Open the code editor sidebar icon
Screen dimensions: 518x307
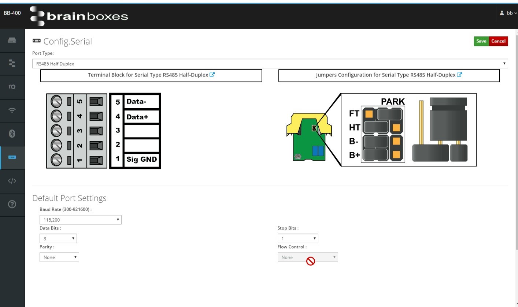[x=12, y=181]
